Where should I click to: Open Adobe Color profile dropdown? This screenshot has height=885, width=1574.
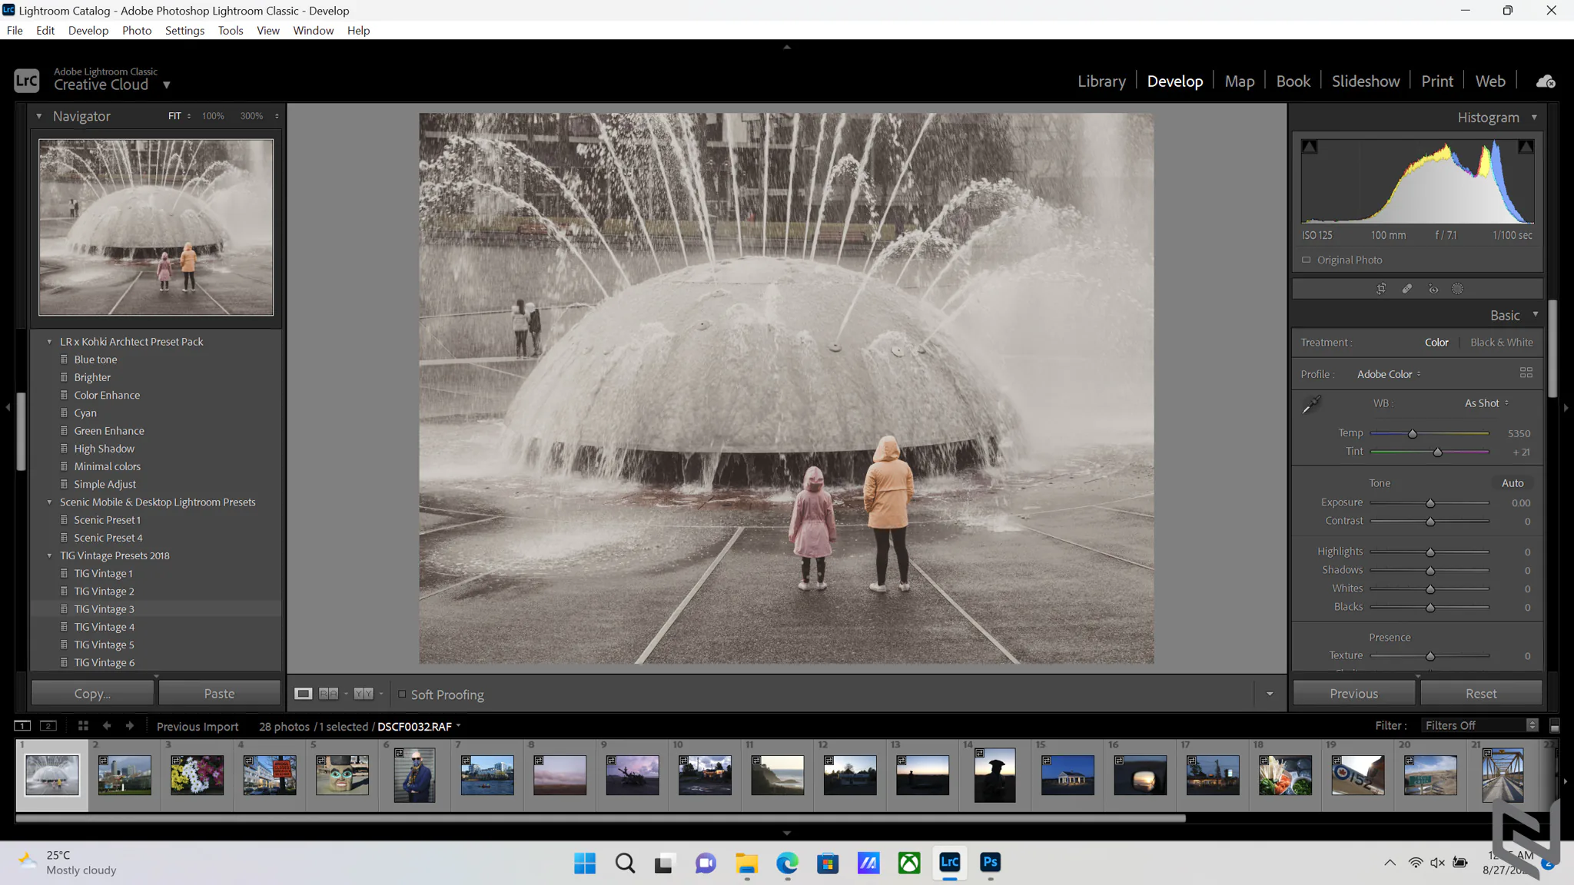[x=1389, y=374]
